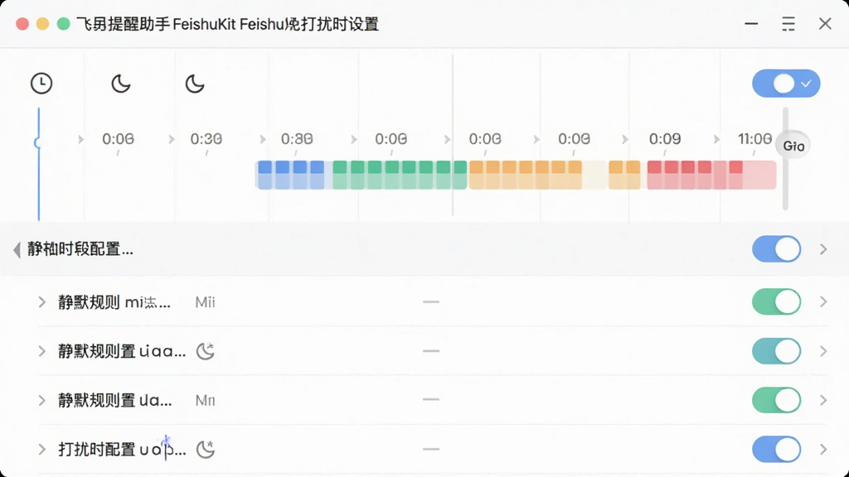Screen dimensions: 849x477
Task: Toggle the 静柚时段配置 switch
Action: coord(776,248)
